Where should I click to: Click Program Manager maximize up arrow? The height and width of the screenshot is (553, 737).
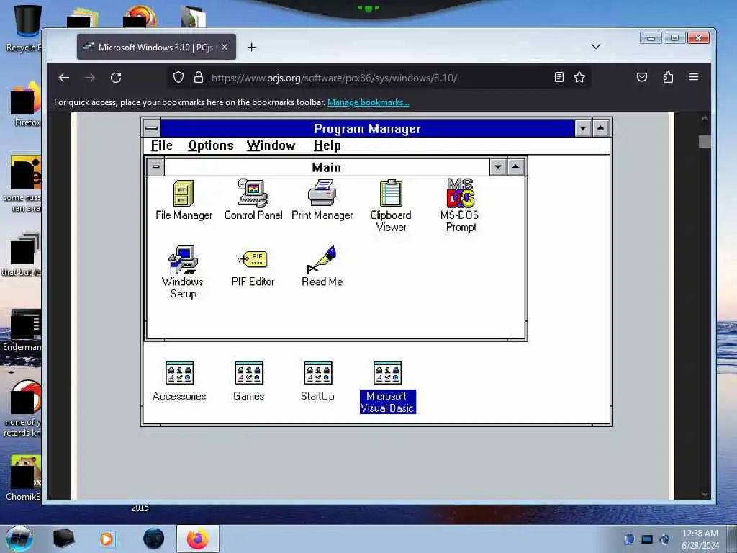(601, 128)
